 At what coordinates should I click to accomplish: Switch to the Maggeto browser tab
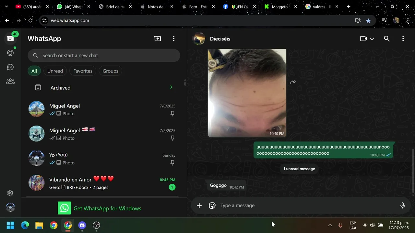280,6
